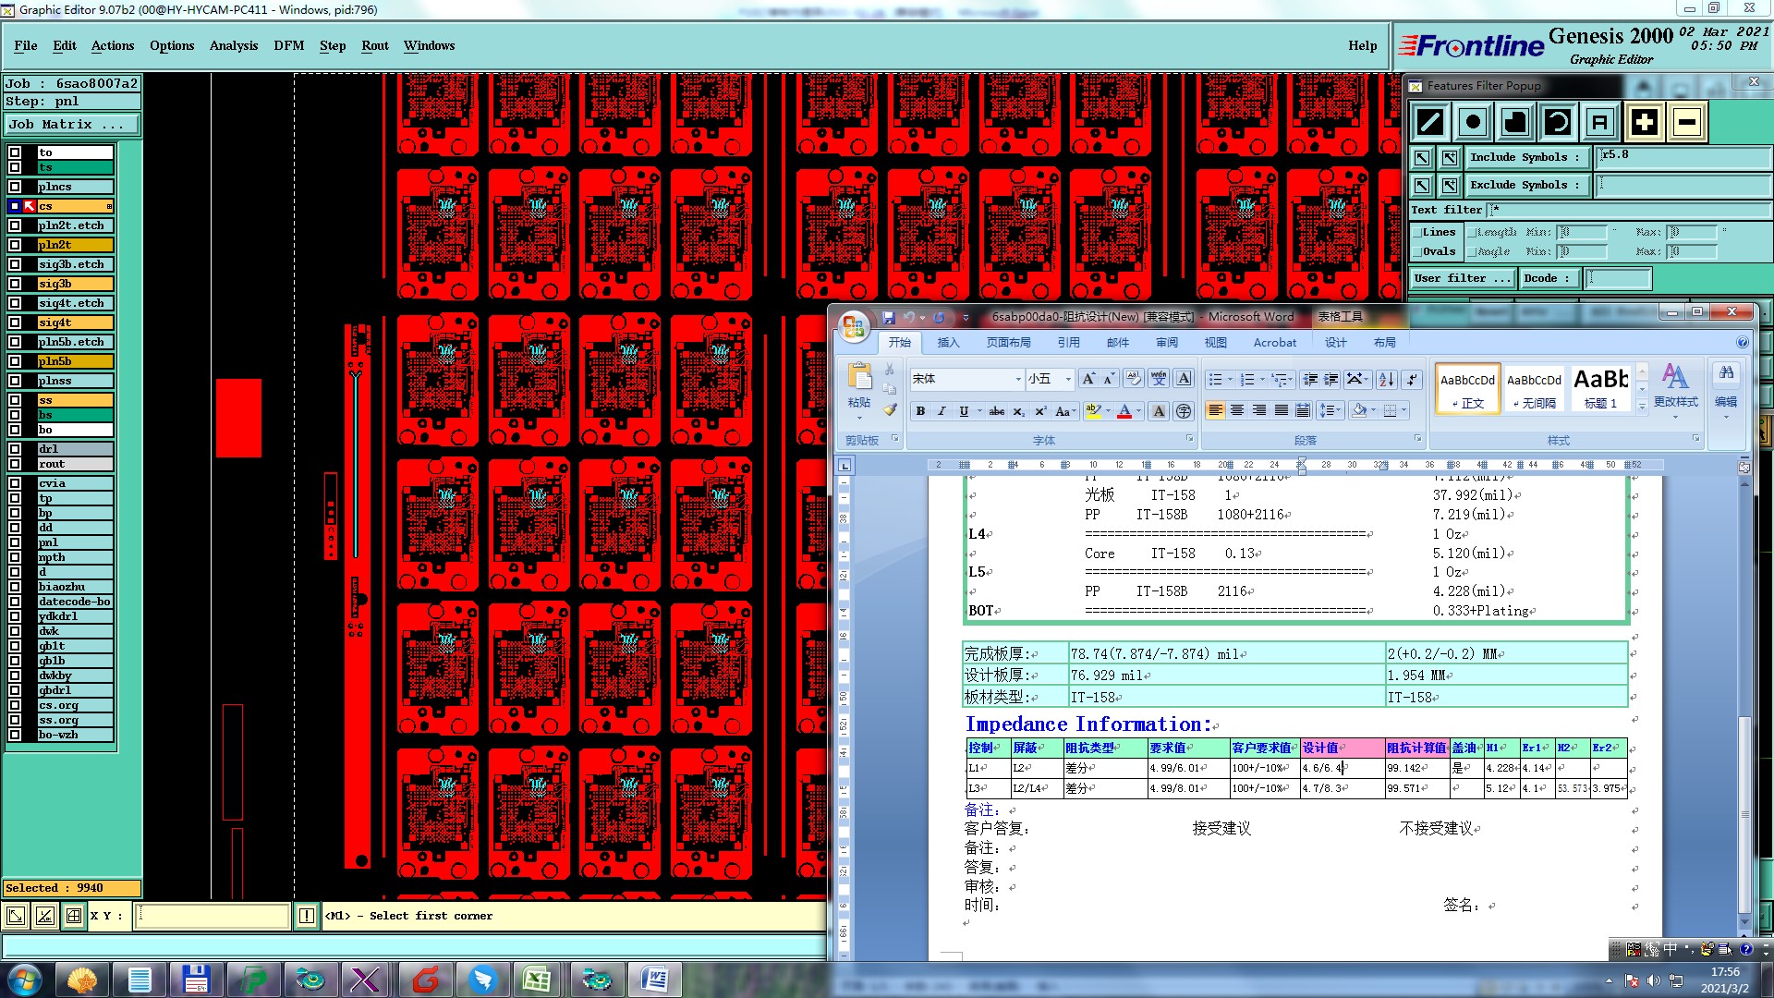The width and height of the screenshot is (1774, 998).
Task: Click the Job Matrix ... button
Action: (72, 124)
